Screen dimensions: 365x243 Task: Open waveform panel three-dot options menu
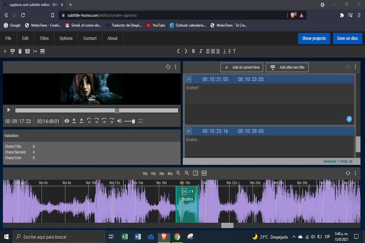coord(355,173)
